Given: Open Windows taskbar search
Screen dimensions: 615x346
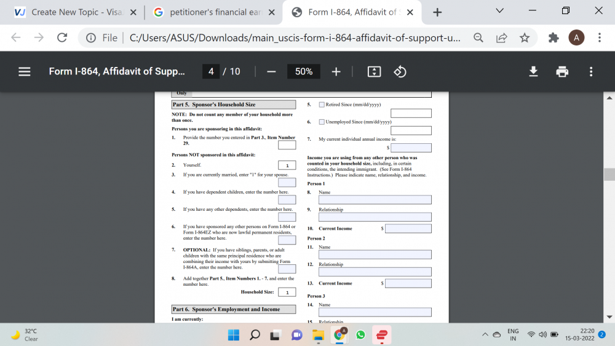Looking at the screenshot, I should [255, 335].
